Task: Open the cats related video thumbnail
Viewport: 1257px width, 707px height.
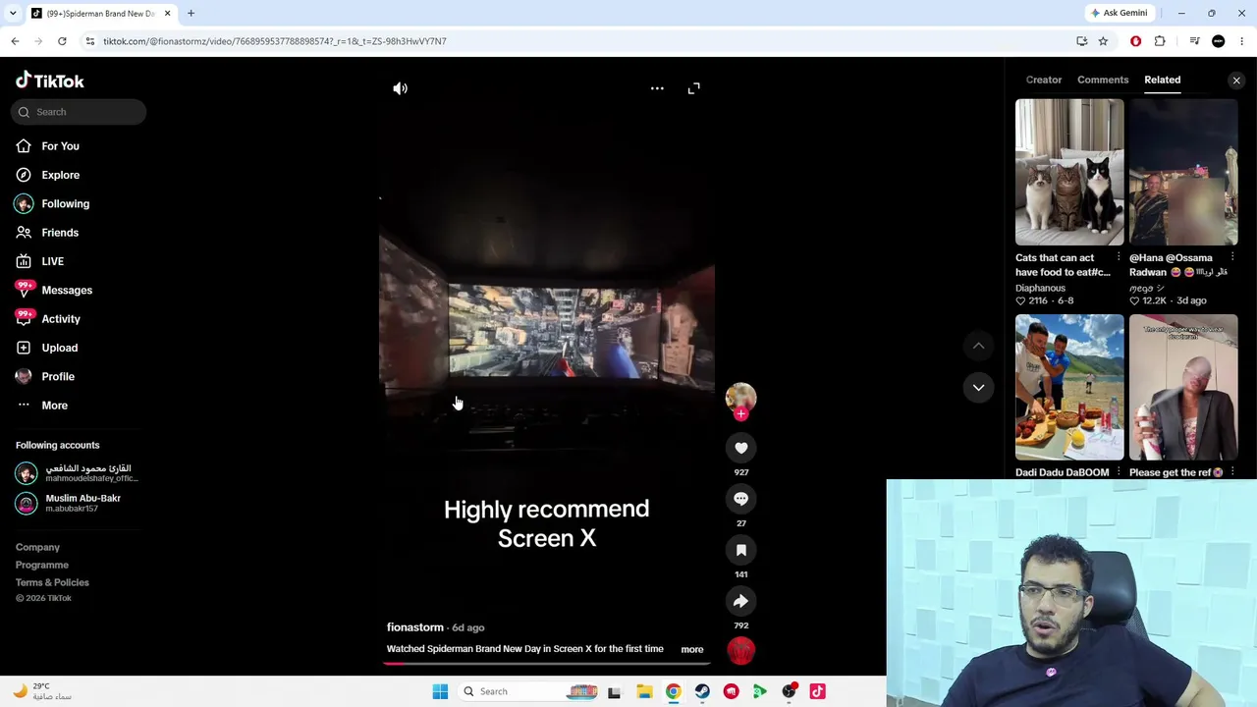Action: [1069, 172]
